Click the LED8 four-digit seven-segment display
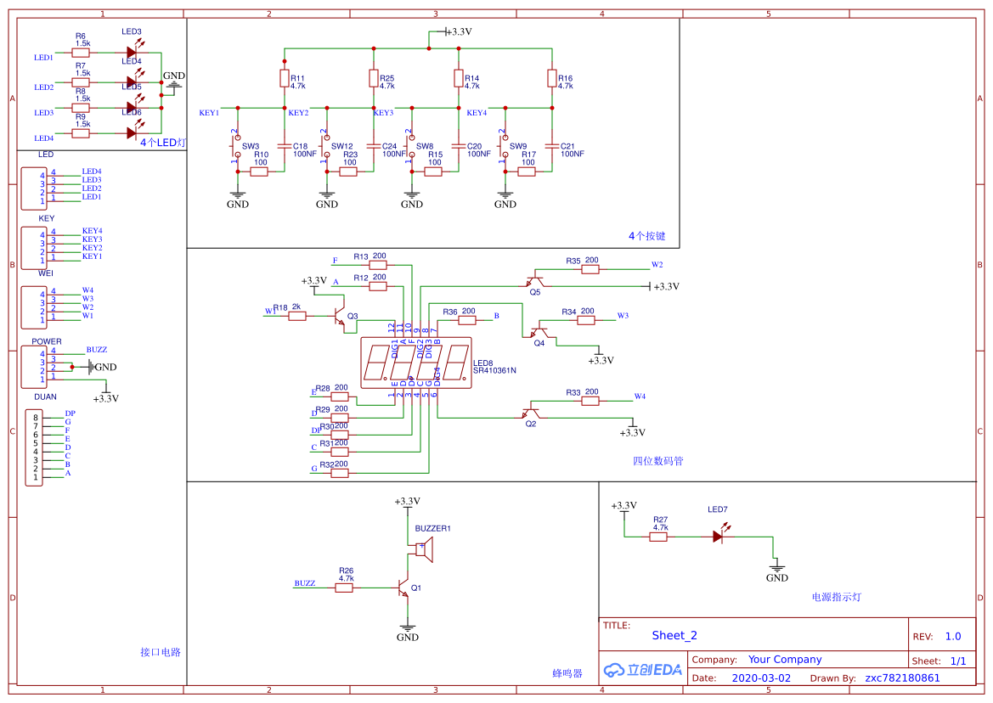Image resolution: width=993 pixels, height=703 pixels. click(416, 363)
